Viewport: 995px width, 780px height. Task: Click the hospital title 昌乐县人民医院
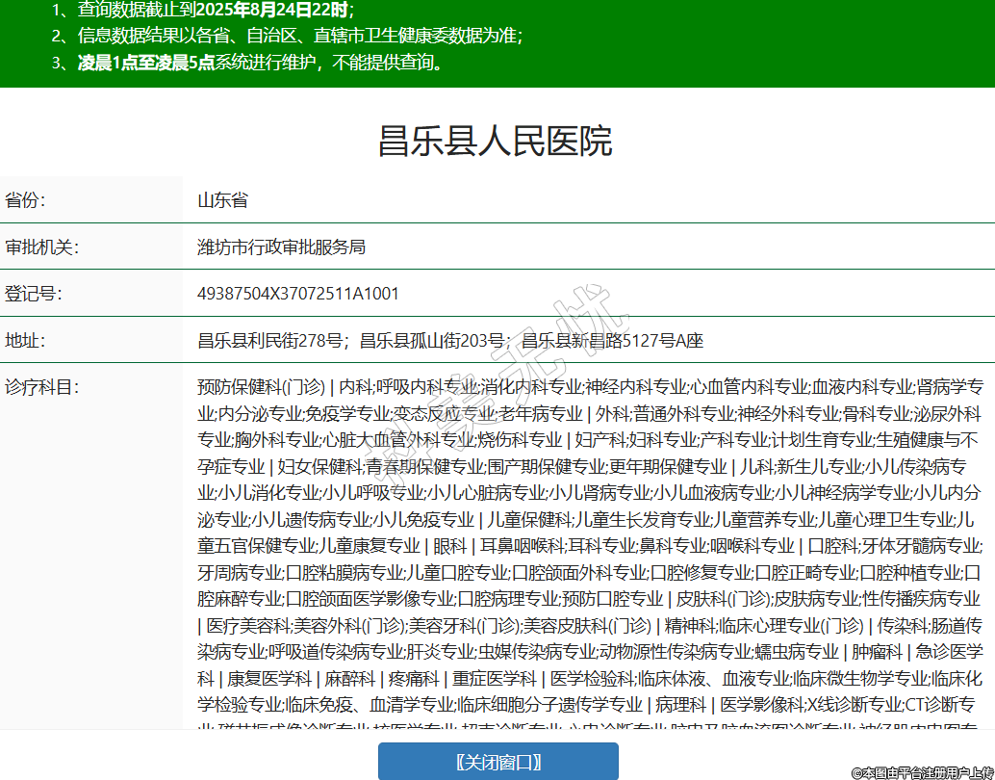[x=495, y=142]
